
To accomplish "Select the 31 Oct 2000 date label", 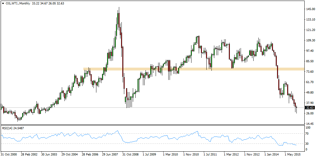I will [x=9, y=155].
